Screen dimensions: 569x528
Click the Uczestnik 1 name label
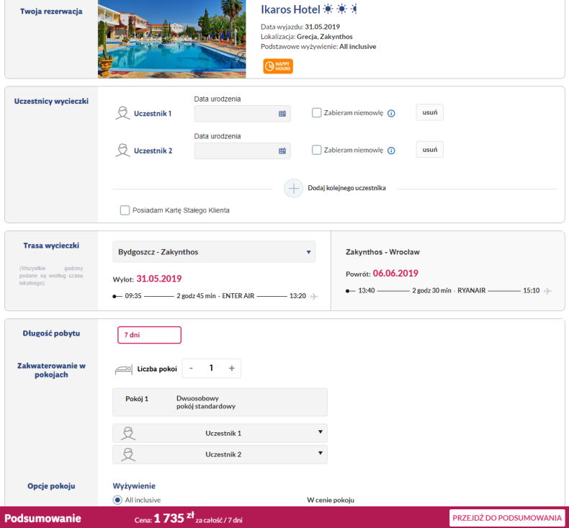[153, 114]
